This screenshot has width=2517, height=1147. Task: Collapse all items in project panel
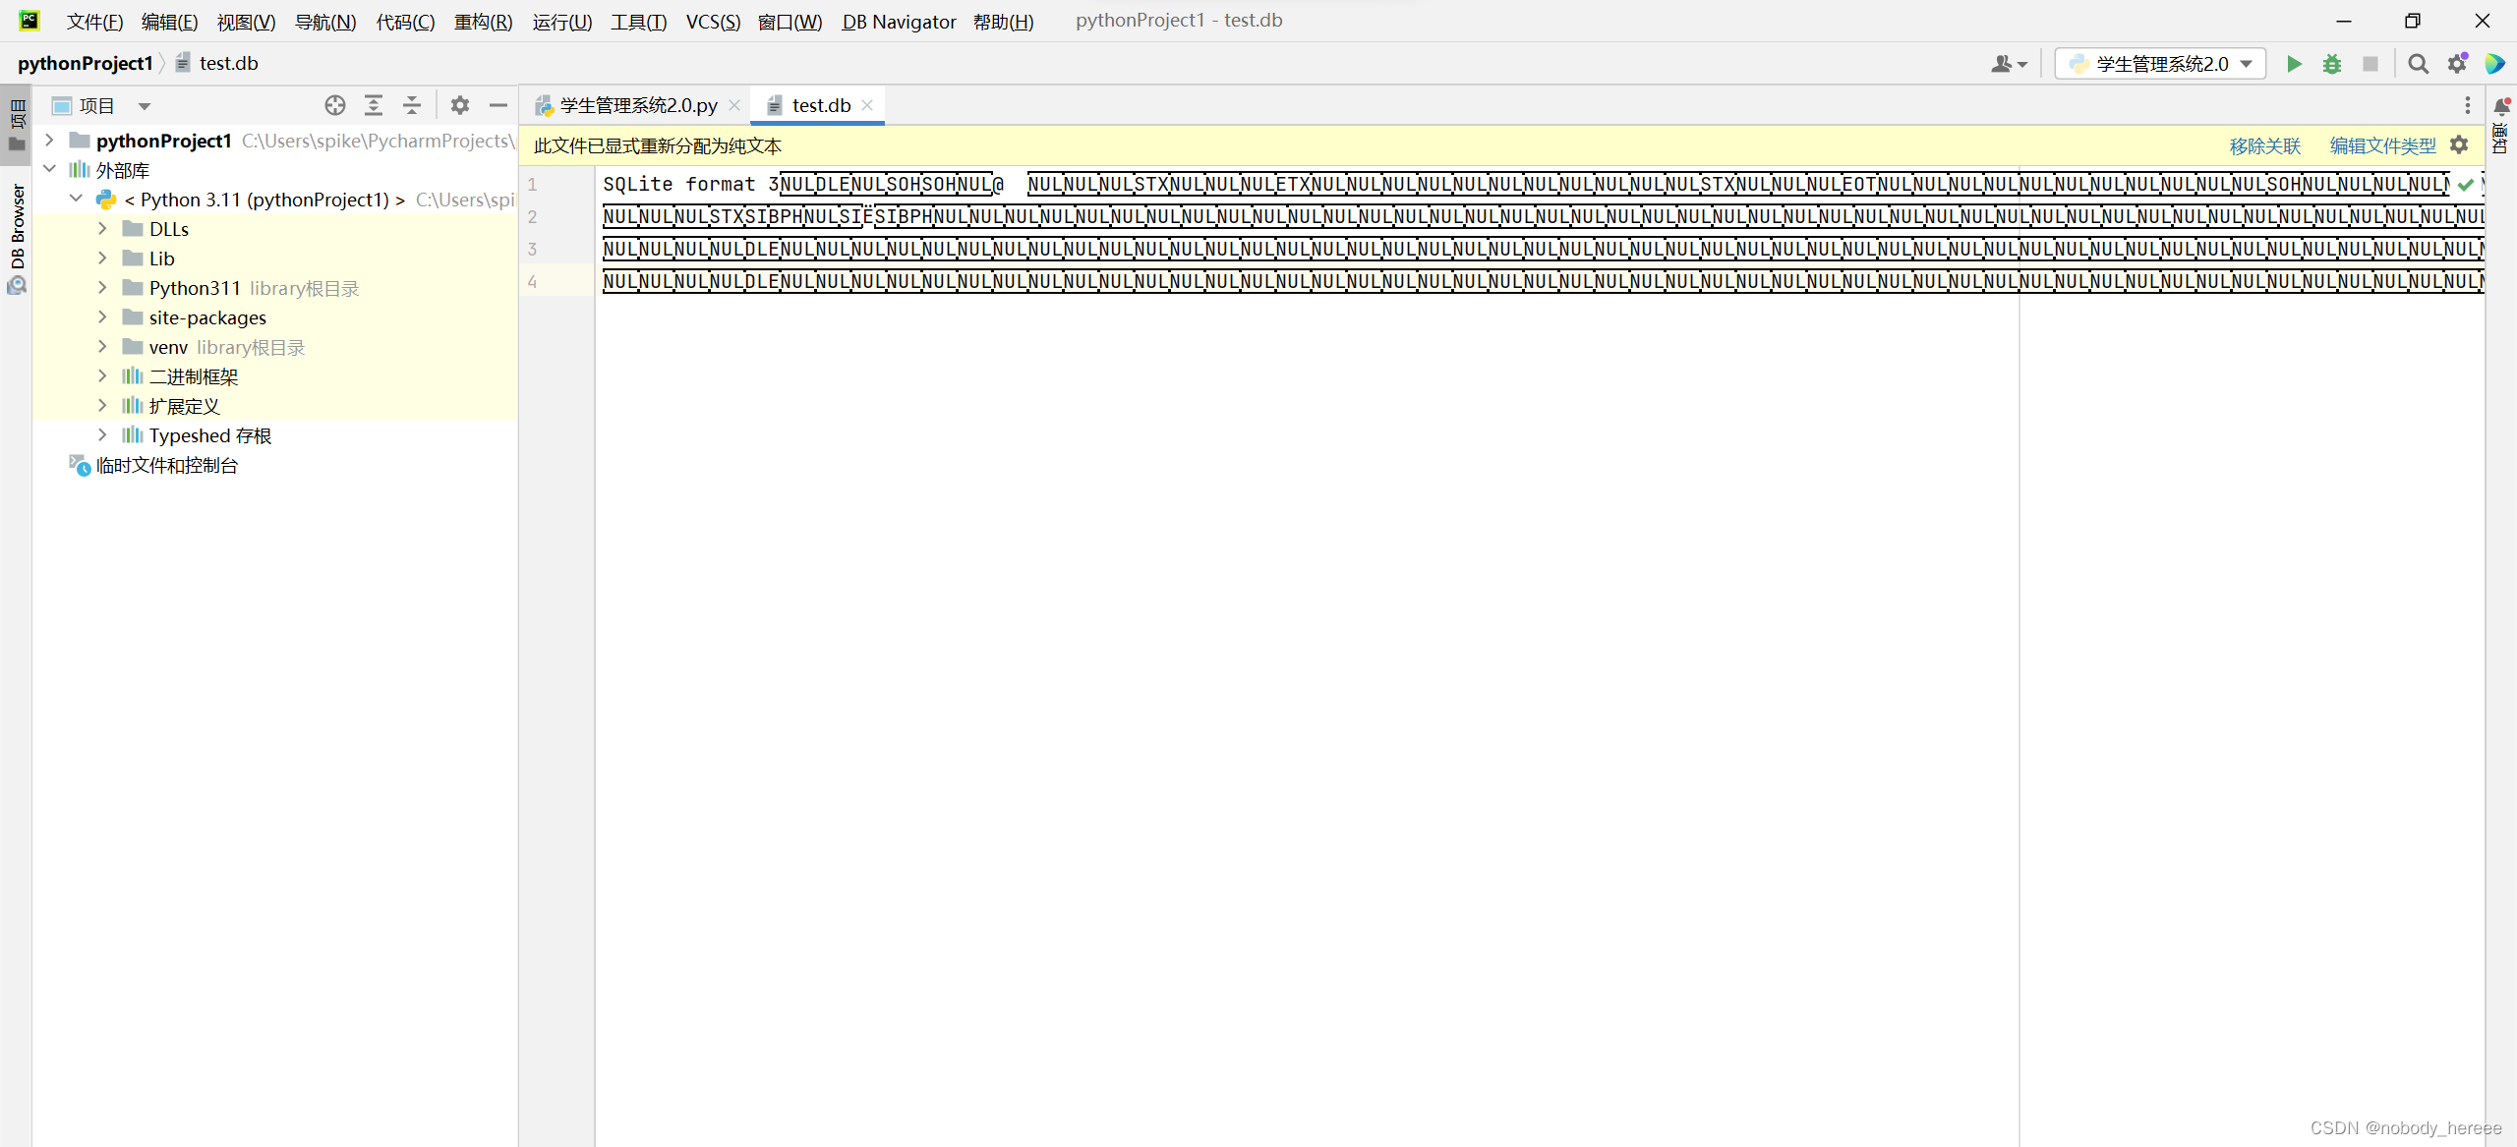point(412,105)
